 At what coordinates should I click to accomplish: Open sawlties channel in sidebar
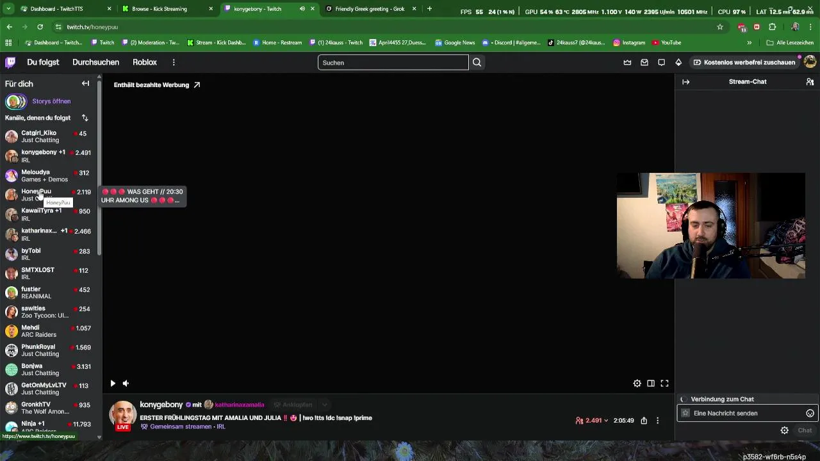point(49,312)
